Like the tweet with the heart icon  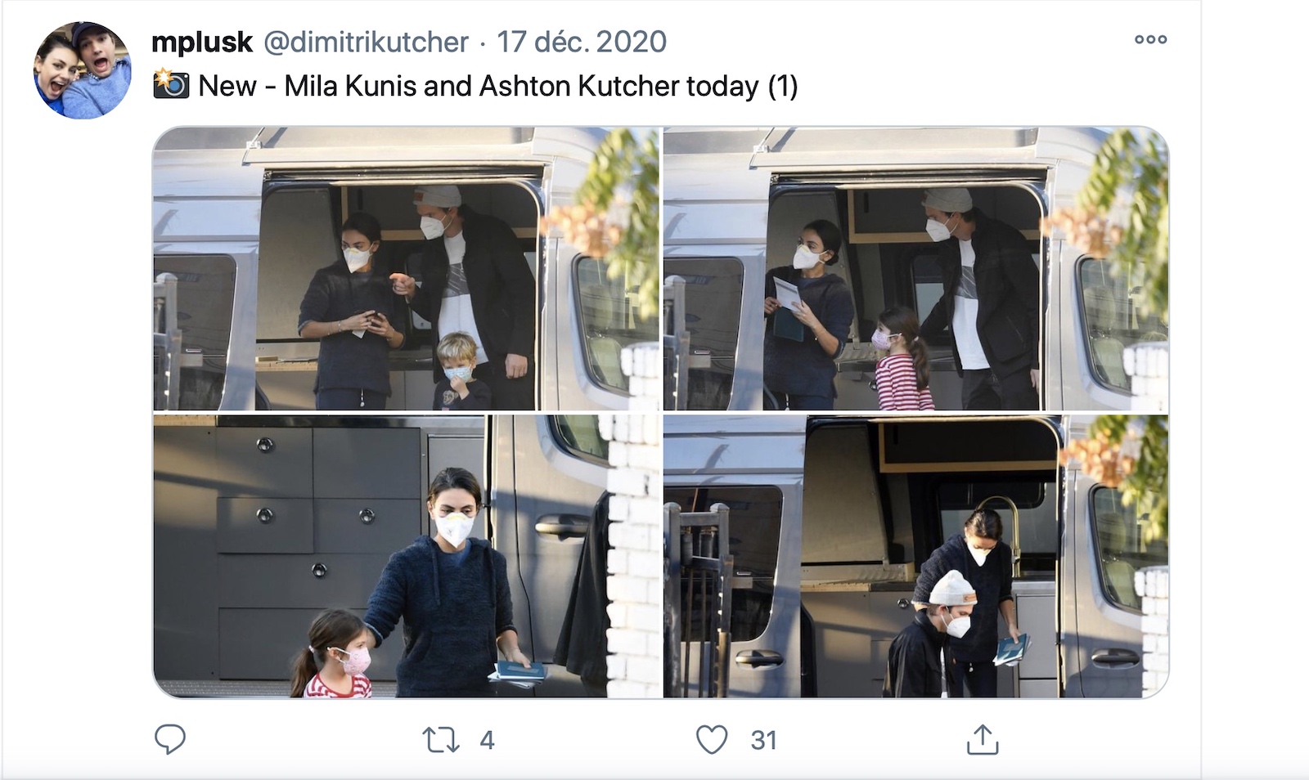click(x=712, y=740)
